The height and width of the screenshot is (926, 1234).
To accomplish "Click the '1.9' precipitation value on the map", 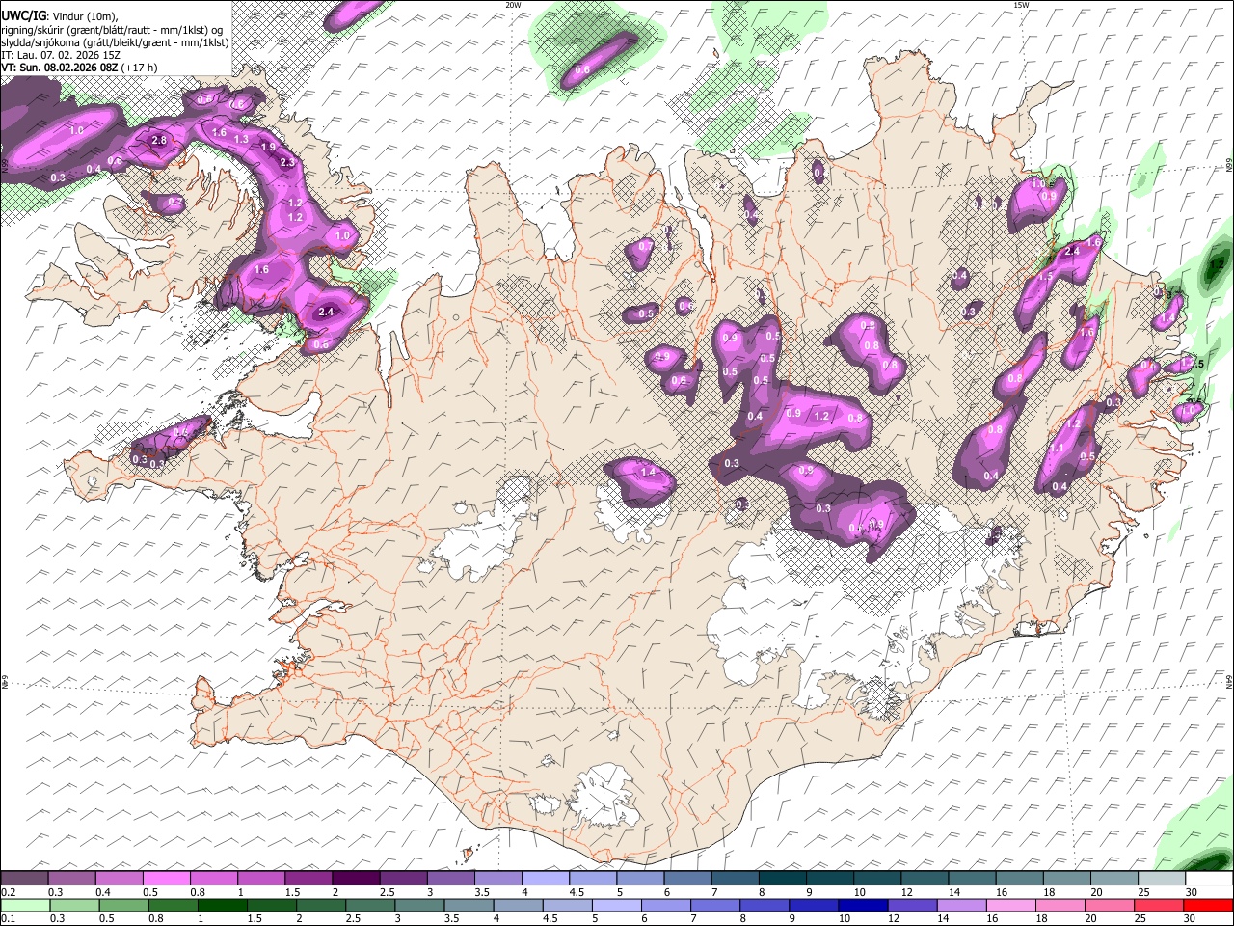I will click(268, 148).
